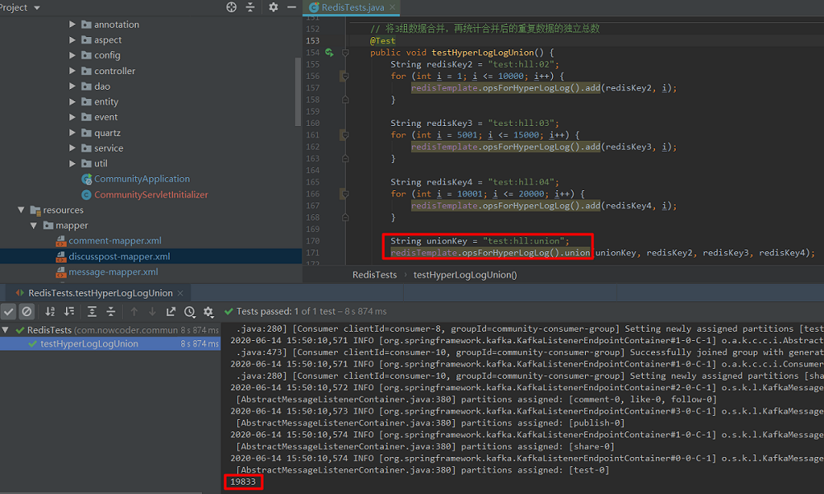The height and width of the screenshot is (494, 824).
Task: Fold the redisKey3 for loop at line 161
Action: [x=345, y=135]
